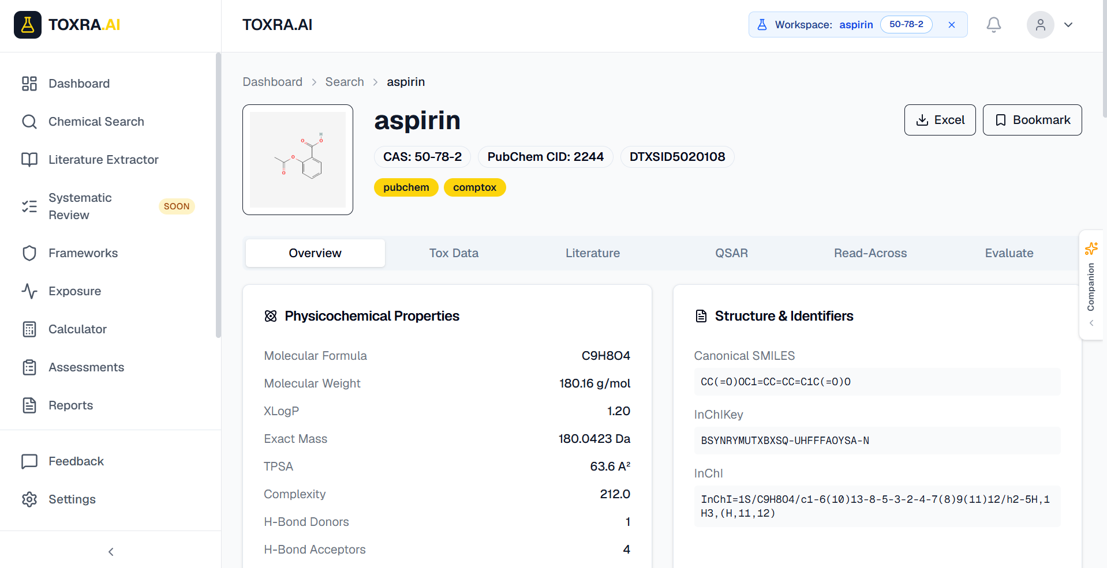
Task: Click the Complexity value 212.0
Action: [615, 494]
